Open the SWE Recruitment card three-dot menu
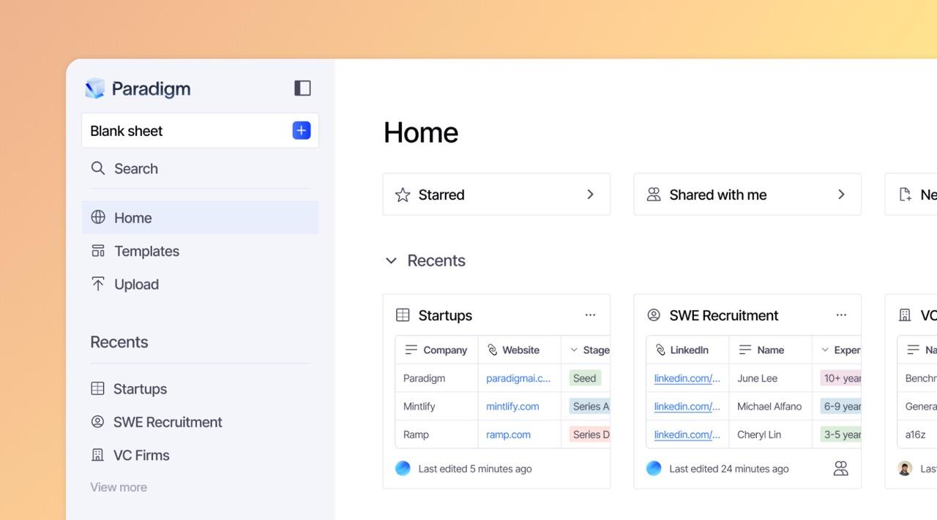The image size is (937, 520). tap(841, 315)
